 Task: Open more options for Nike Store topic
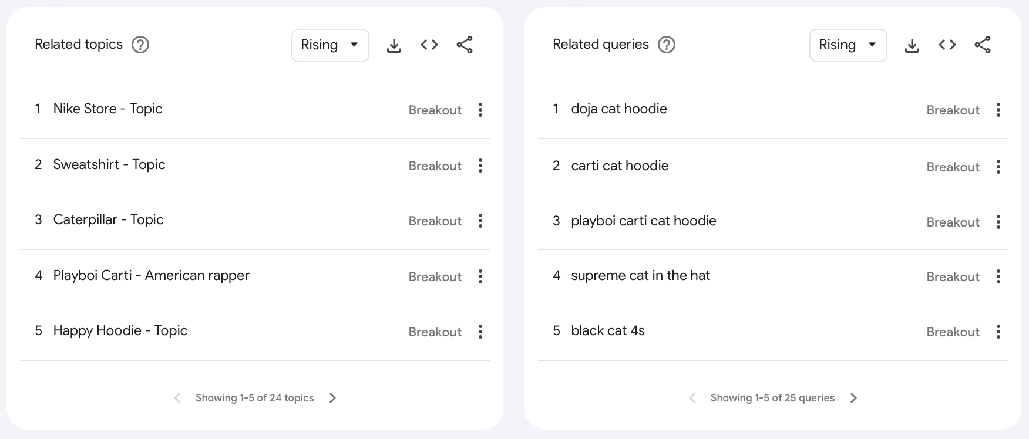(480, 110)
